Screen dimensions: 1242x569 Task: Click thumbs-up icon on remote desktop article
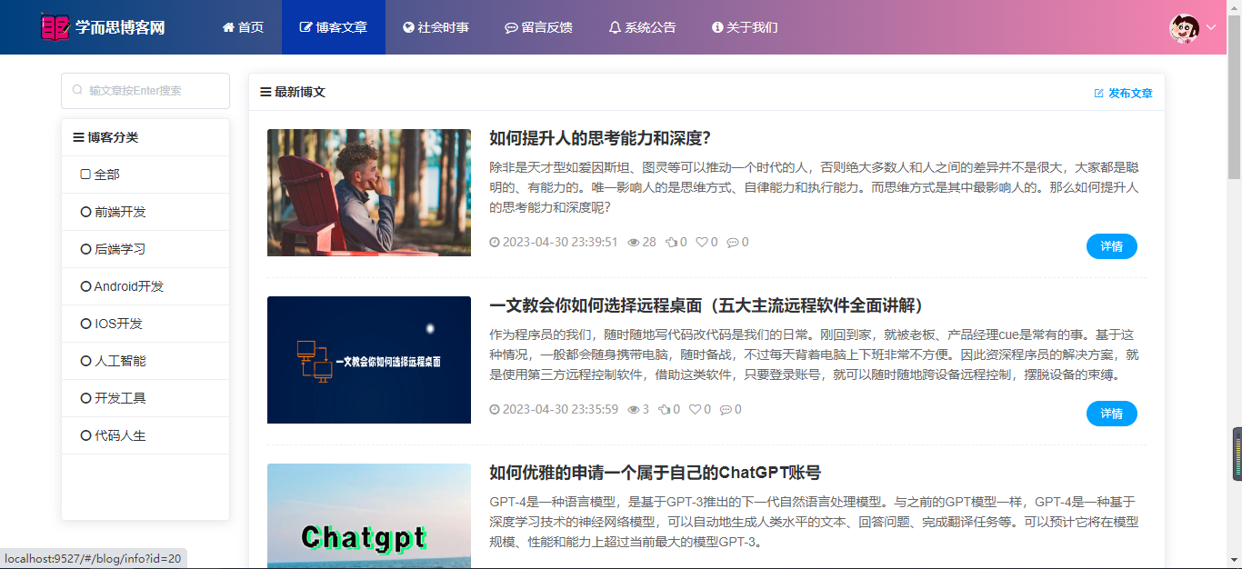(664, 410)
